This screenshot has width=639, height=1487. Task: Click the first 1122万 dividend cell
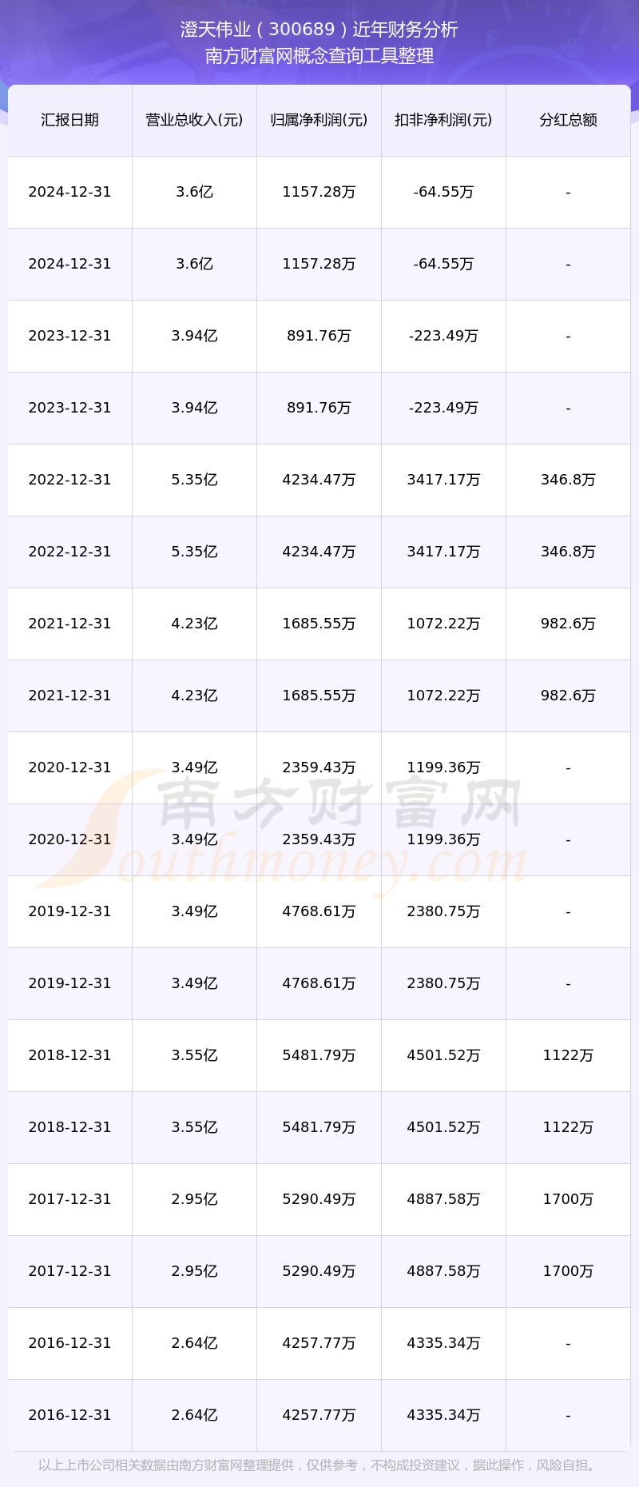coord(568,1055)
